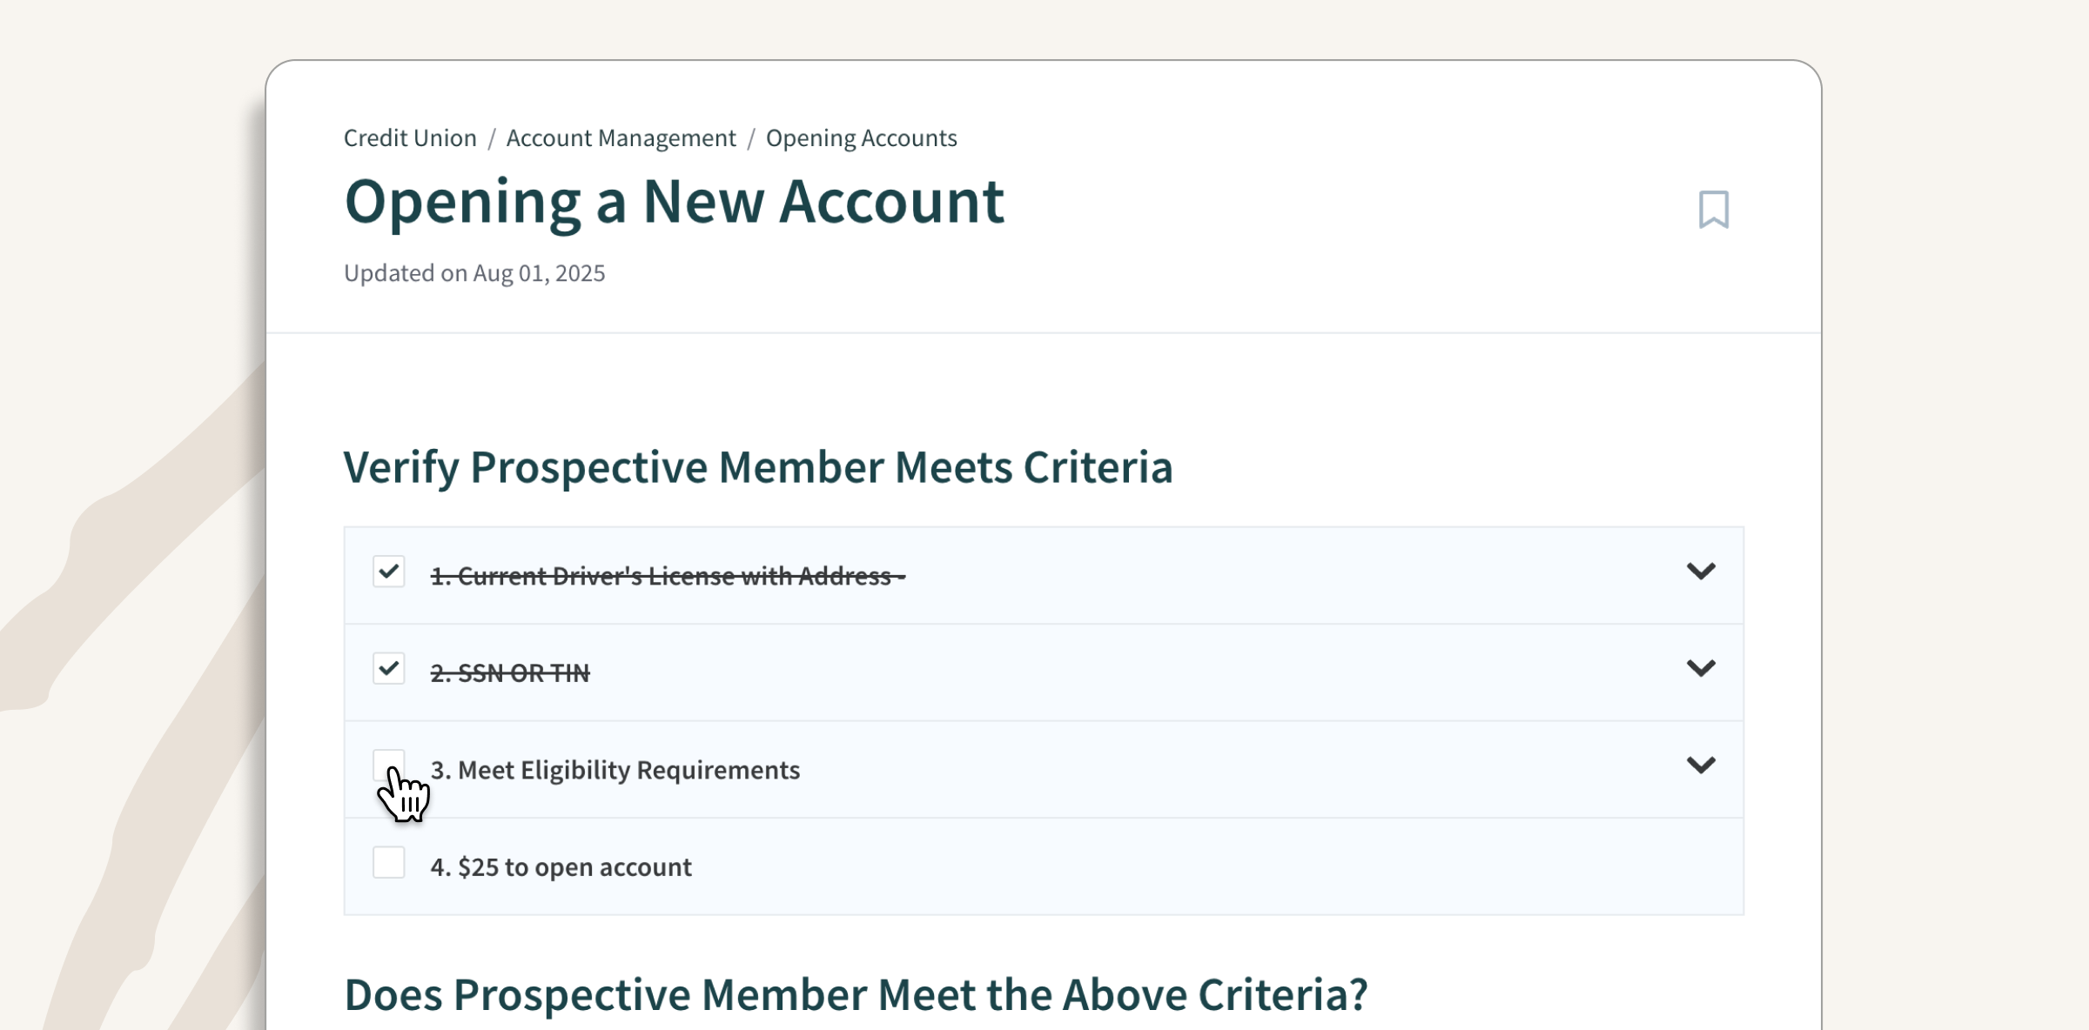The image size is (2089, 1030).
Task: Click the Opening a New Account title
Action: (674, 202)
